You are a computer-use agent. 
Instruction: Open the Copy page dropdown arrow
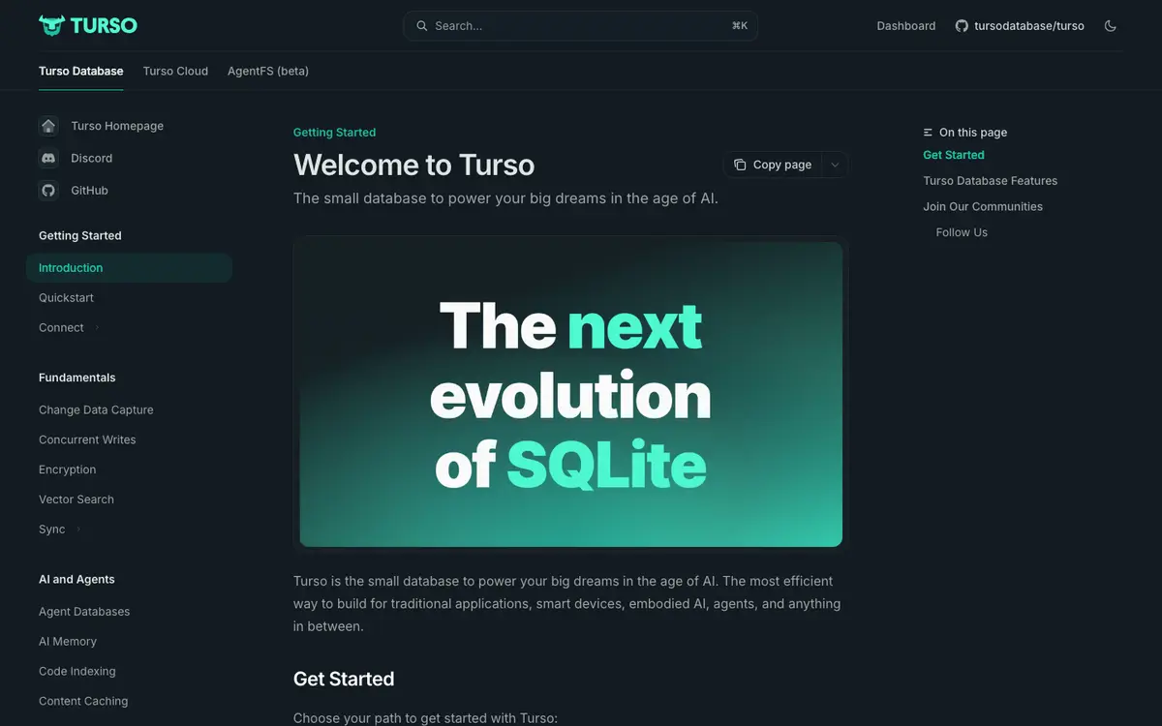[x=835, y=165]
